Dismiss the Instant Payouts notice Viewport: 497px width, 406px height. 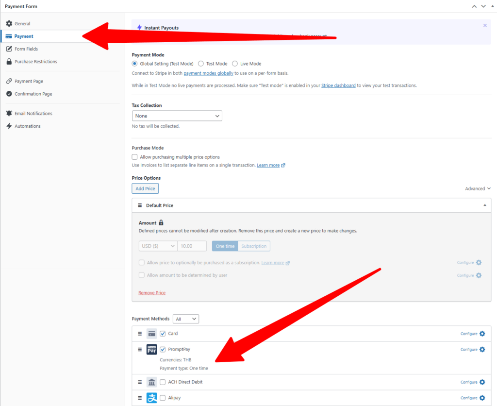485,25
